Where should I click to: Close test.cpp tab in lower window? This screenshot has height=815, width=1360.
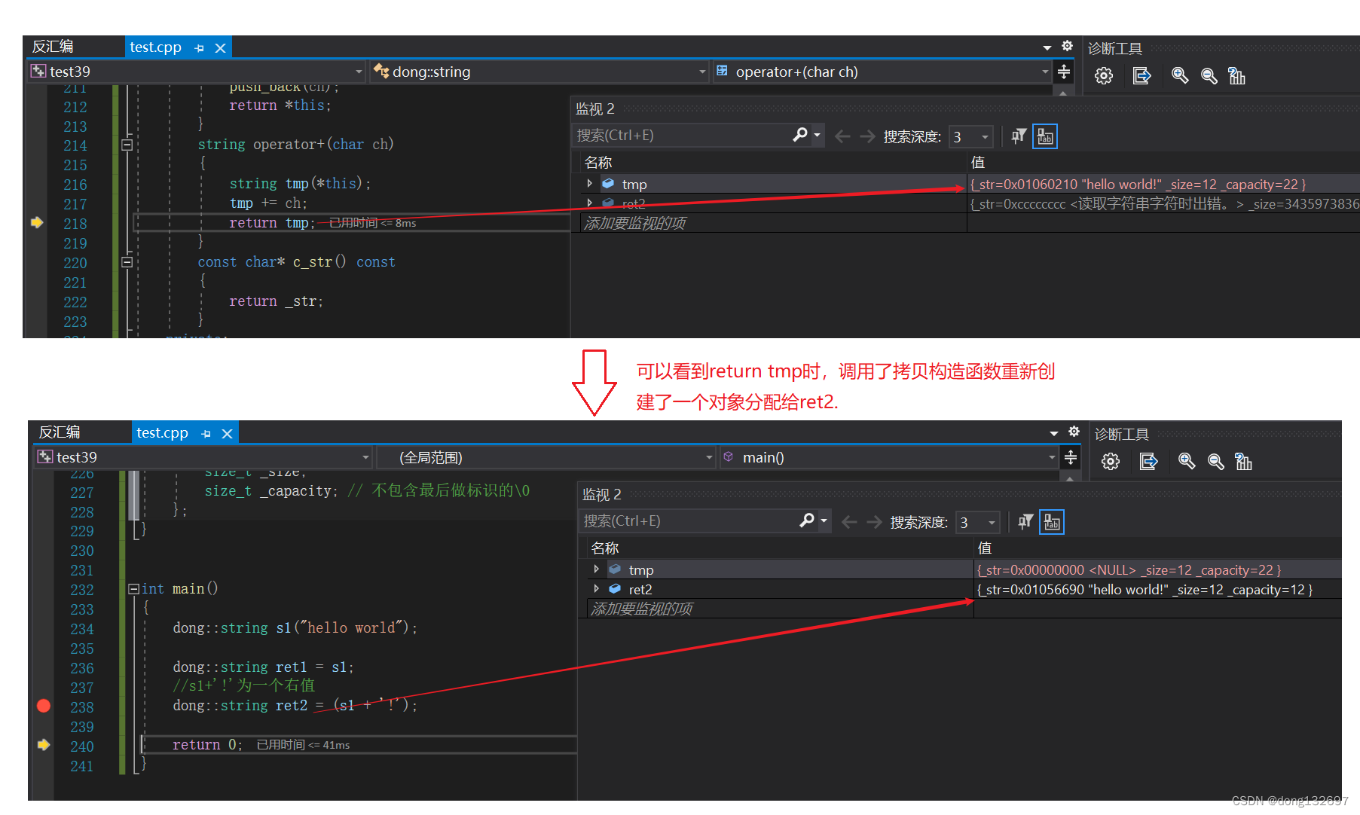tap(227, 434)
